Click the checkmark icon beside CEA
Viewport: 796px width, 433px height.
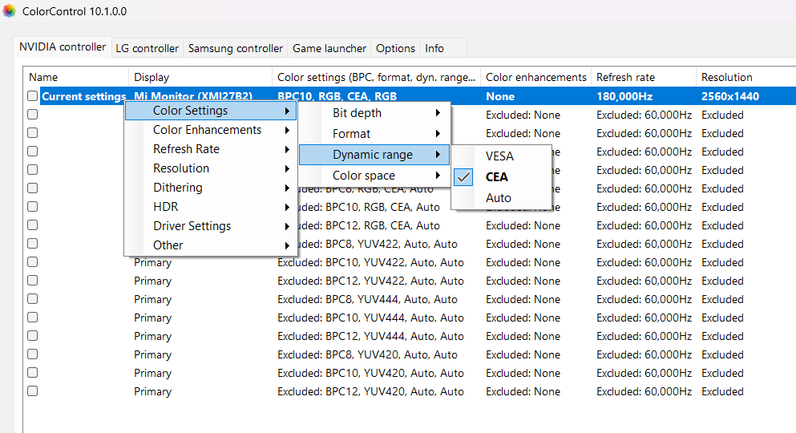pos(463,177)
